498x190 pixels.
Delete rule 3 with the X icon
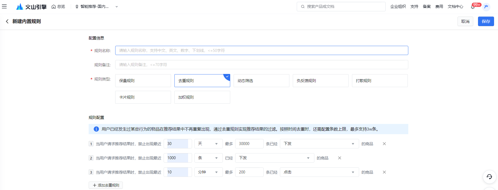(384, 172)
